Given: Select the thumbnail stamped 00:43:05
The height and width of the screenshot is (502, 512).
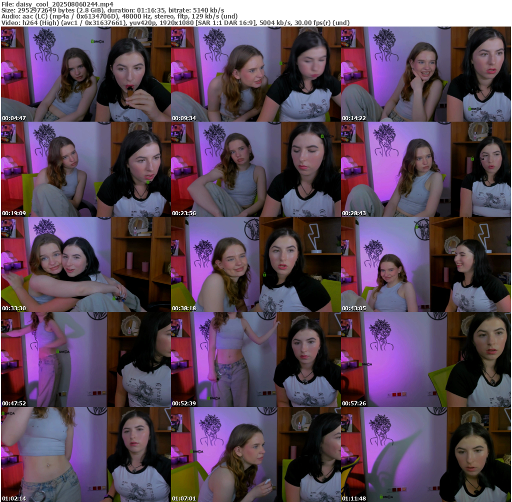Looking at the screenshot, I should click(x=426, y=264).
